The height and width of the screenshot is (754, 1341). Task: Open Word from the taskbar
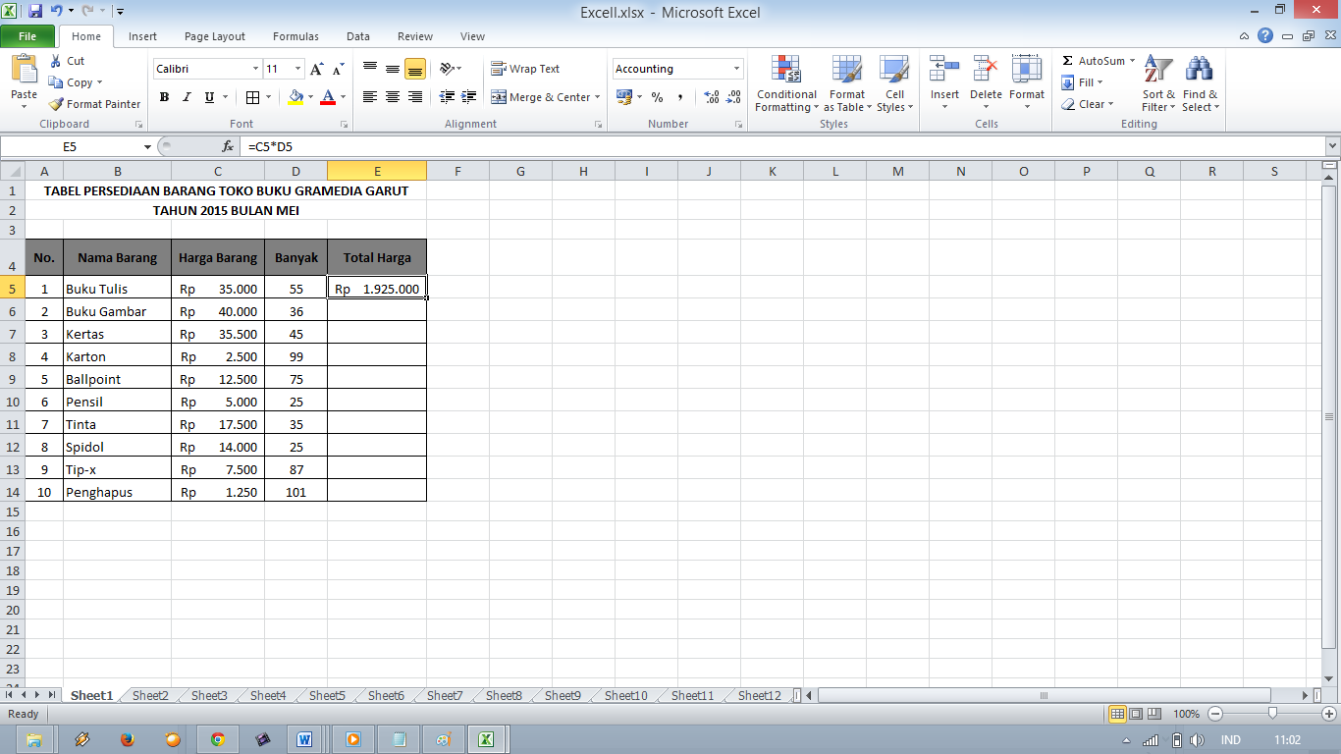[303, 739]
